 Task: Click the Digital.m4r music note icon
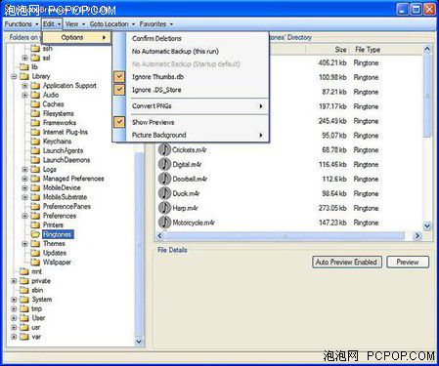[x=164, y=164]
